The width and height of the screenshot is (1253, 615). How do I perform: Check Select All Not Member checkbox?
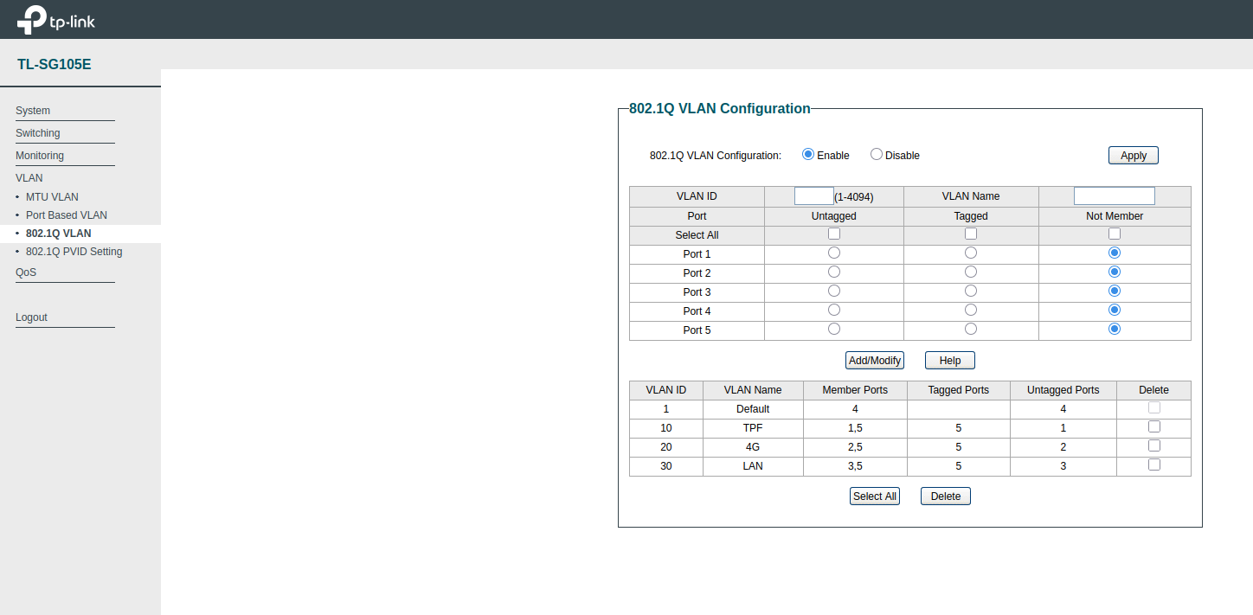[x=1115, y=234]
